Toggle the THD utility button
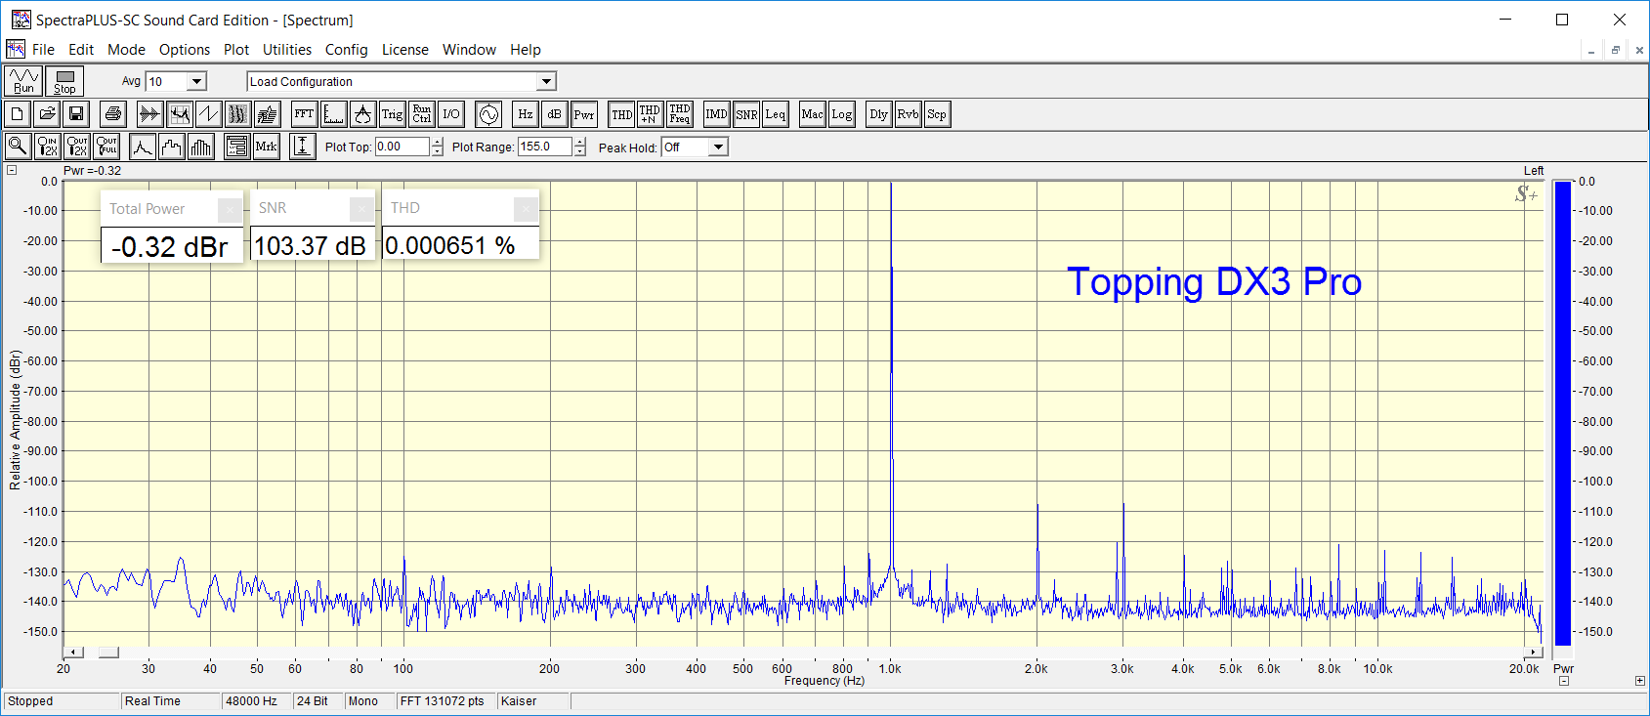The width and height of the screenshot is (1650, 716). click(x=621, y=114)
